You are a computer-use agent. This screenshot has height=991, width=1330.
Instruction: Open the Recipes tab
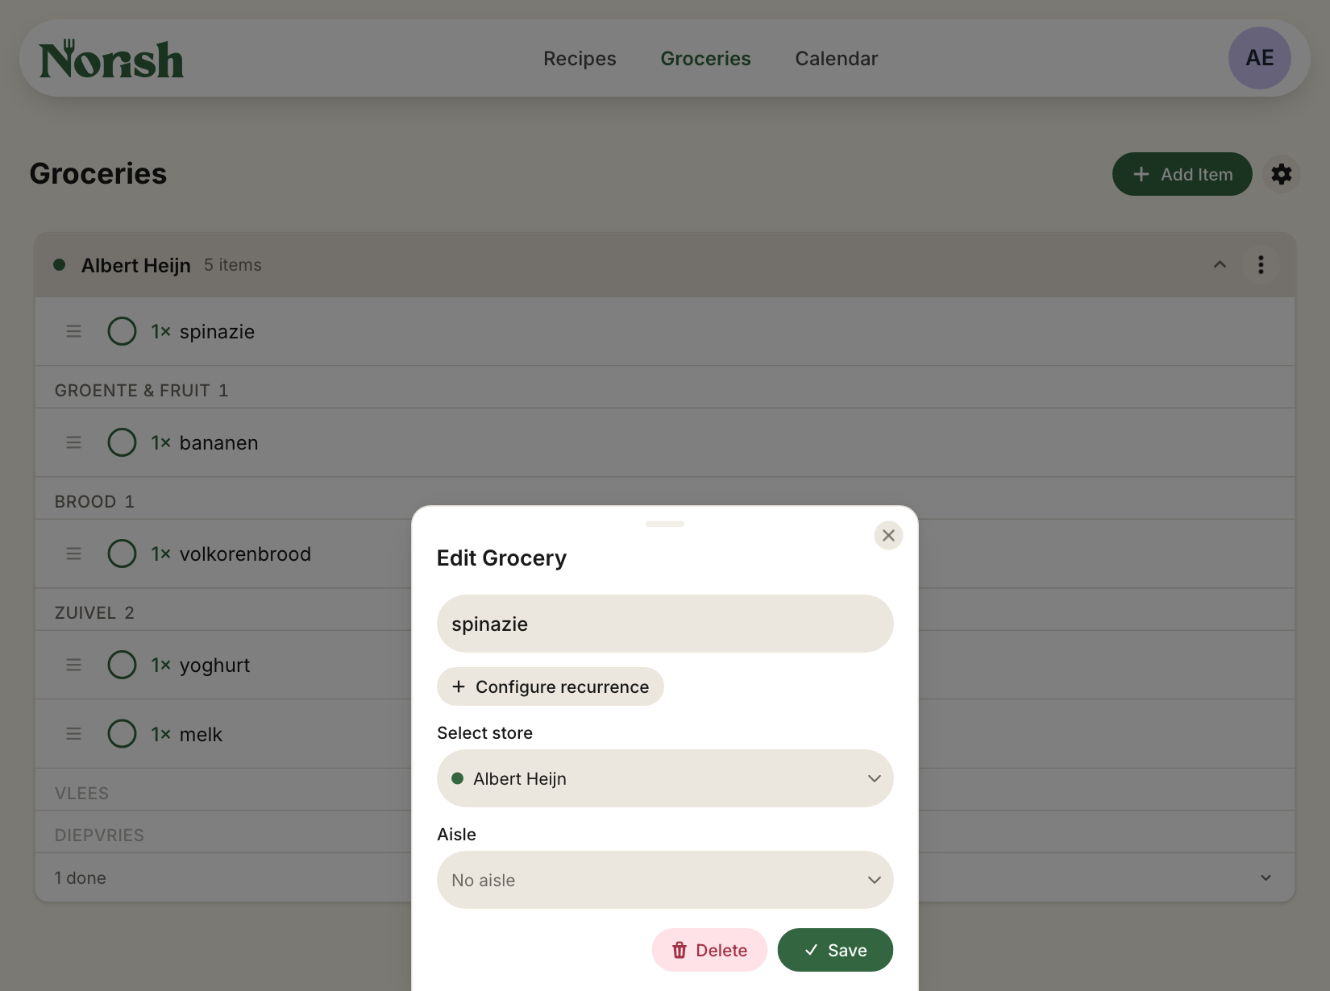[580, 59]
